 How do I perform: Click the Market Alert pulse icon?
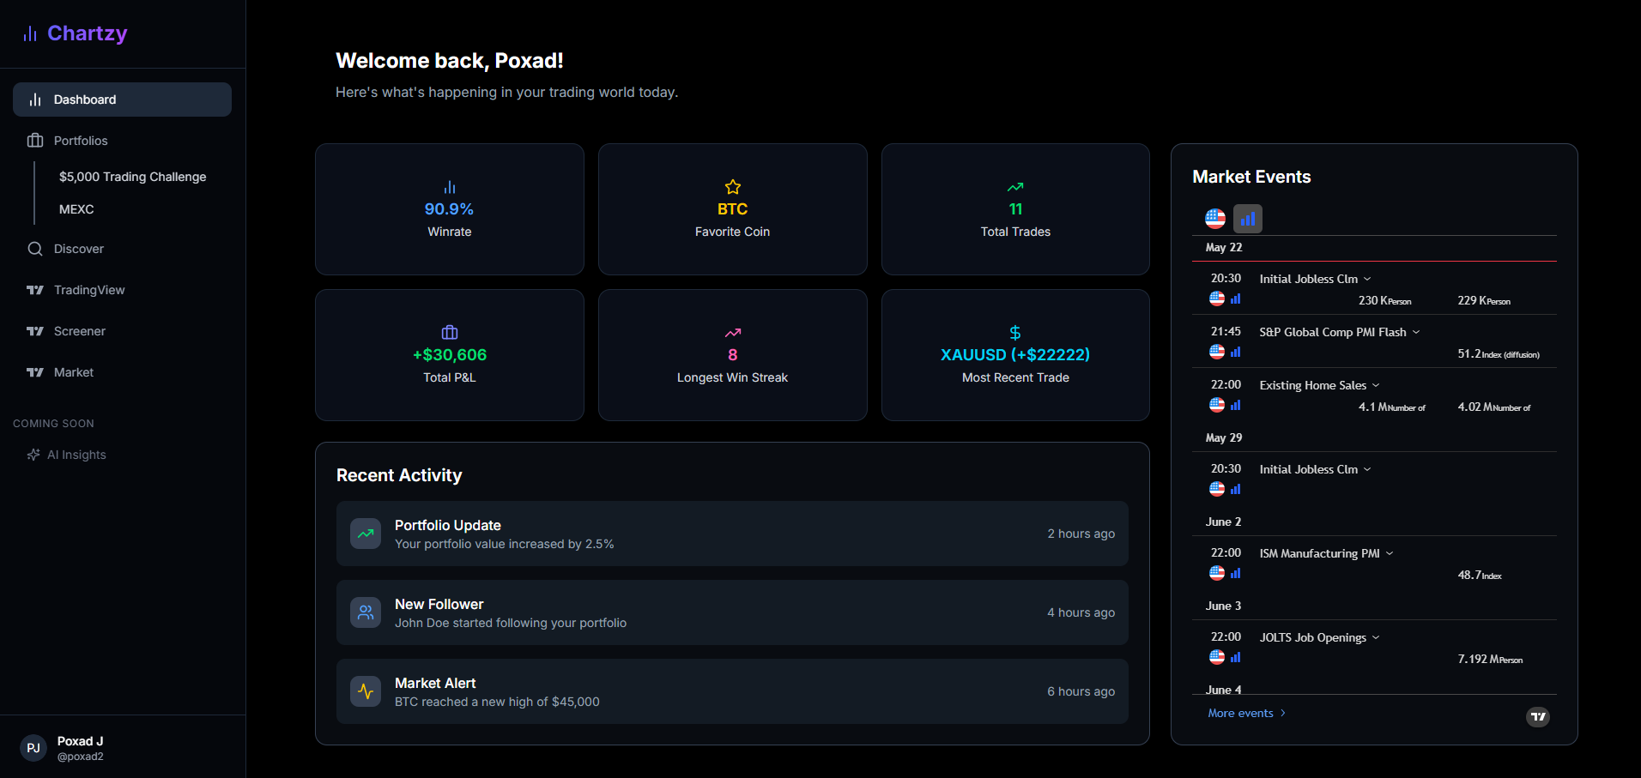[x=366, y=691]
